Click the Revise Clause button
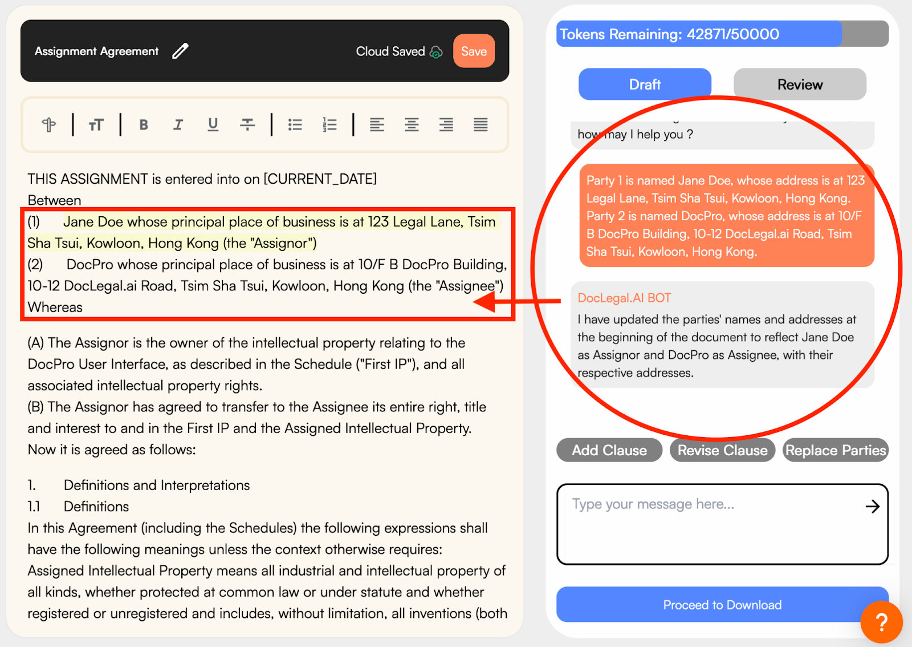This screenshot has height=647, width=912. tap(722, 450)
